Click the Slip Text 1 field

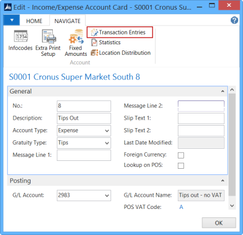(201, 118)
